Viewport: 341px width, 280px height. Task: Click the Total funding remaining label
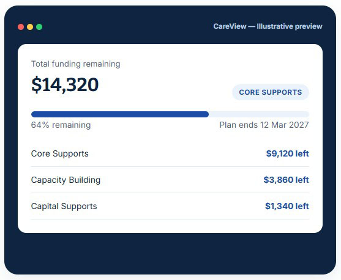76,64
